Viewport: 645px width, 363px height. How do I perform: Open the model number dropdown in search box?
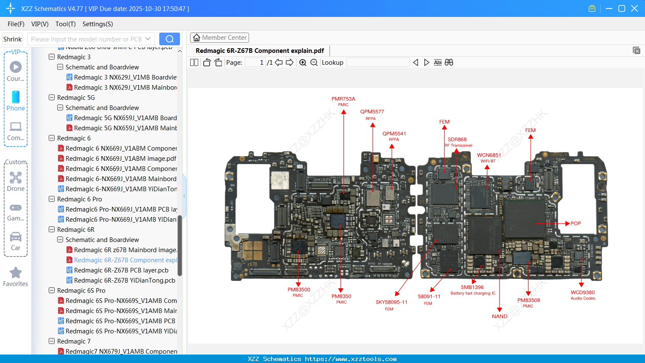coord(148,38)
